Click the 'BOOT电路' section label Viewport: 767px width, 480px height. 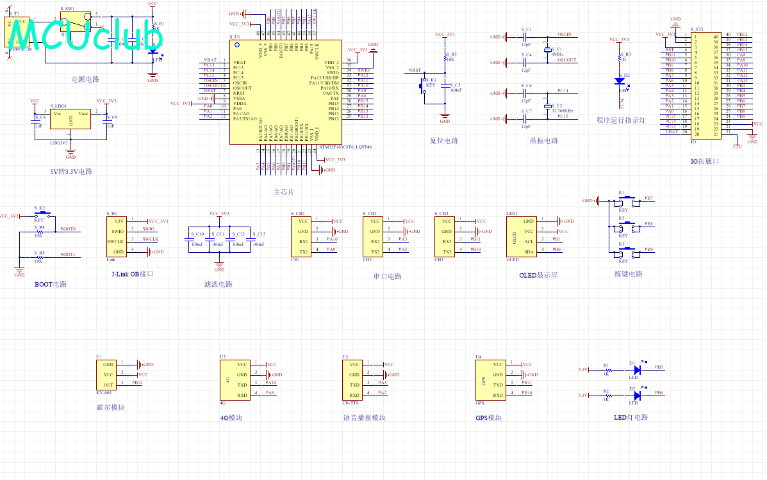point(51,285)
